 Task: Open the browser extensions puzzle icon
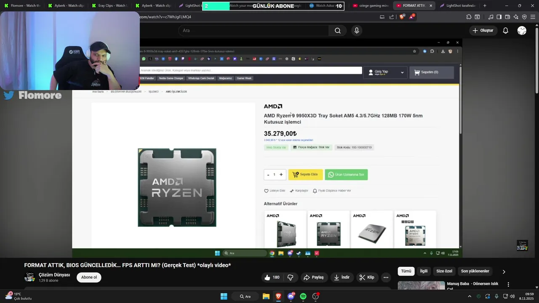tap(469, 17)
